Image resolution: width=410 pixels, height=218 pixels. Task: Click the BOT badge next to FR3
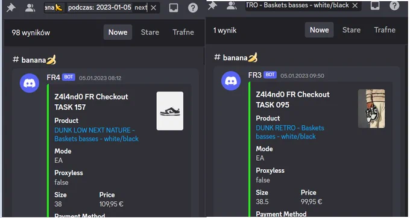pyautogui.click(x=270, y=75)
